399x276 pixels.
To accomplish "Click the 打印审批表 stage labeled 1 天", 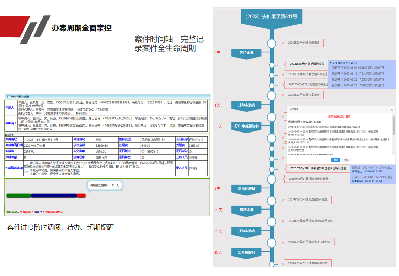I will coord(246,106).
